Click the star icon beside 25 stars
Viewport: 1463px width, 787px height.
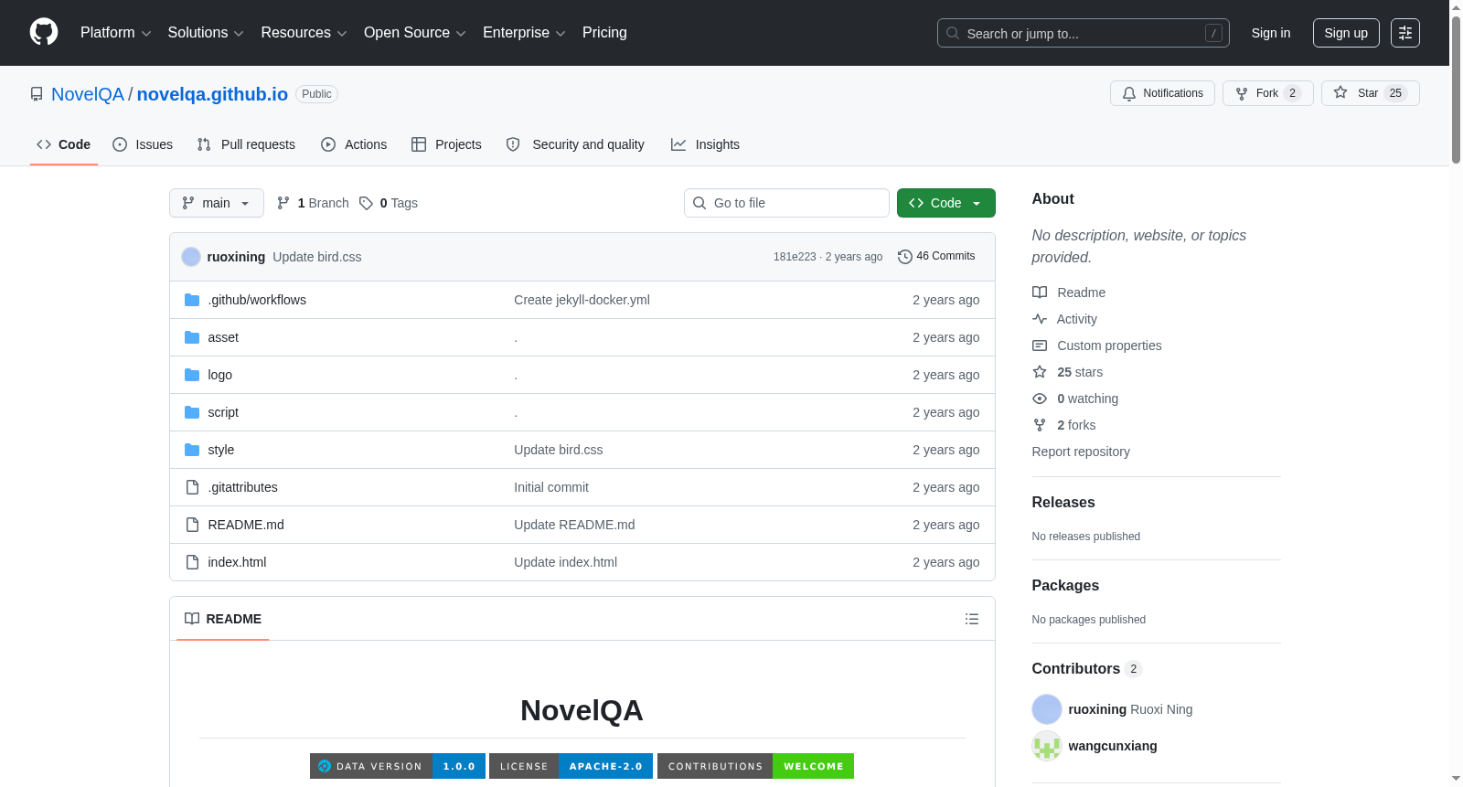pos(1040,372)
